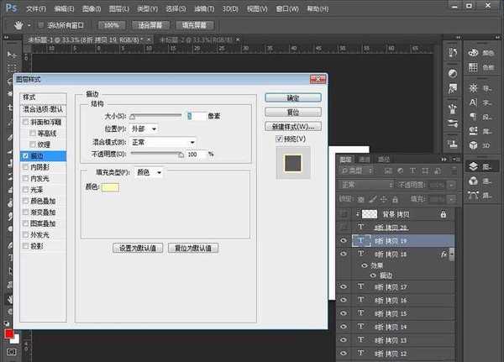
Task: Open the 位置 position dropdown
Action: (144, 129)
